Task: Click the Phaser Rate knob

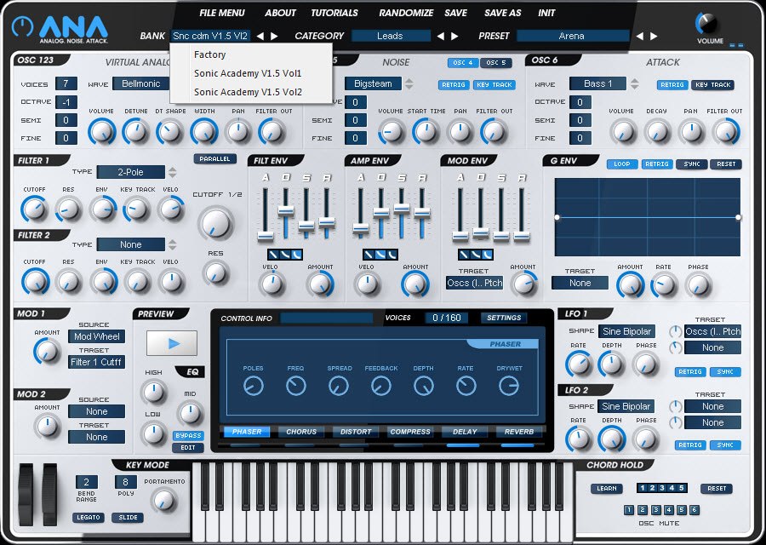Action: [x=466, y=386]
